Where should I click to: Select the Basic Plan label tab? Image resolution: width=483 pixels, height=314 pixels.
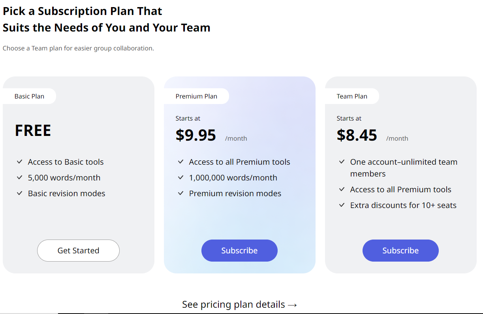click(29, 96)
